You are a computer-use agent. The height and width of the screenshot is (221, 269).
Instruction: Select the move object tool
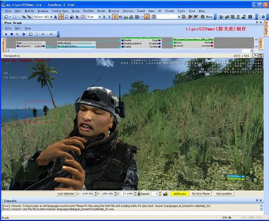[x=61, y=17]
